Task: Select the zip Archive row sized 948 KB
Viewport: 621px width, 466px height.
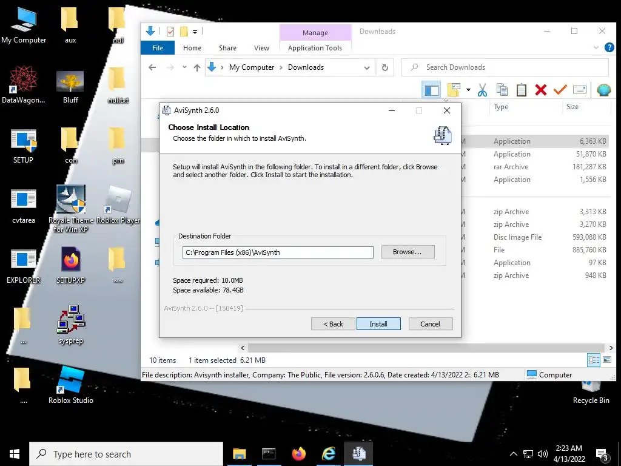Action: 534,275
